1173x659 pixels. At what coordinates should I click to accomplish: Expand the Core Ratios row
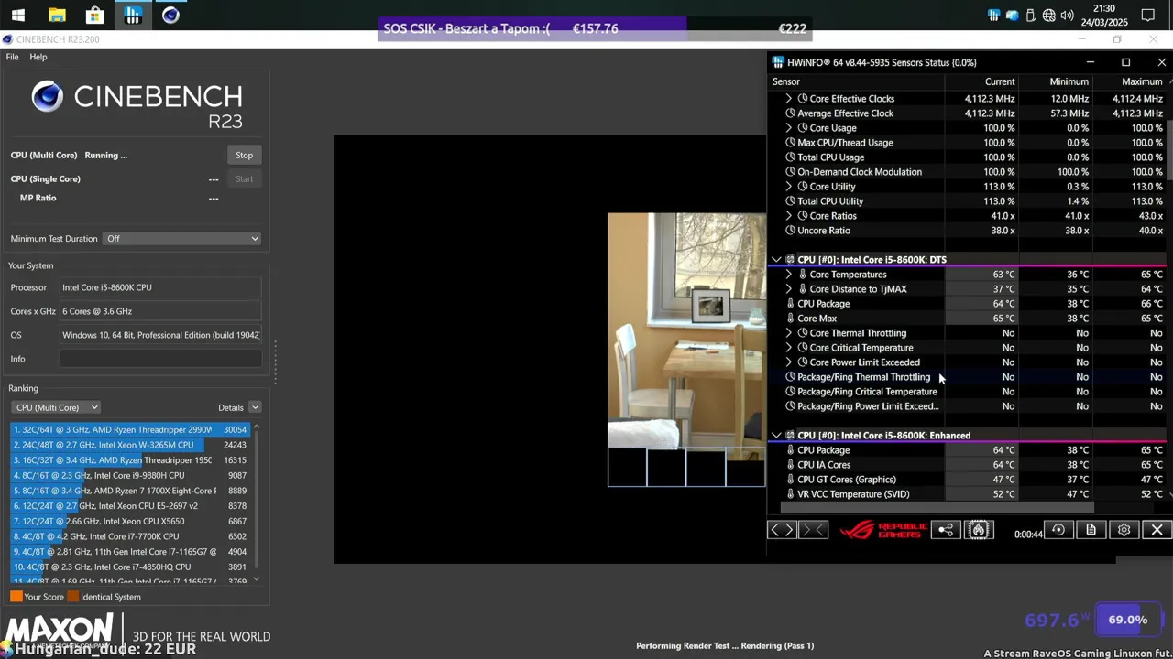(789, 216)
